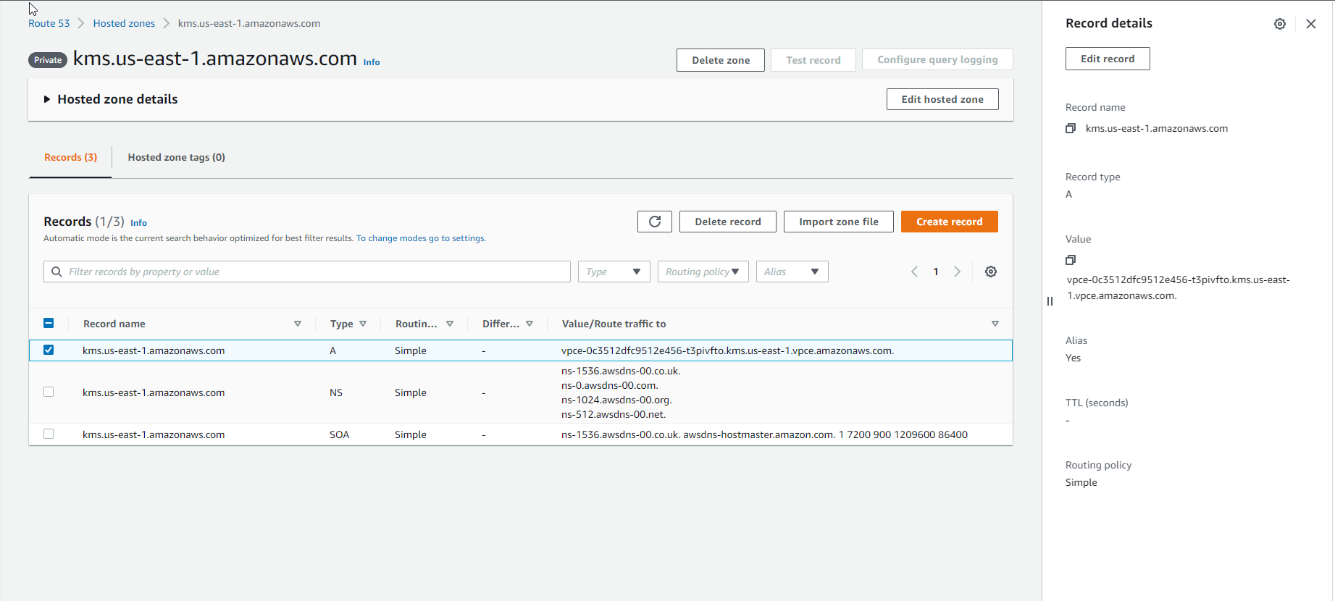
Task: Go to next page of records
Action: click(x=958, y=272)
